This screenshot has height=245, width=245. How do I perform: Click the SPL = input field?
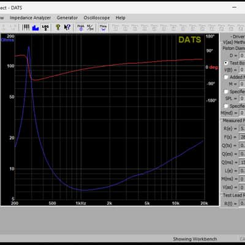242,99
